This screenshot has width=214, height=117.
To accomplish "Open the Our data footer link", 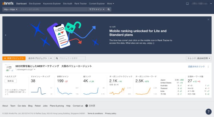I will (22, 106).
